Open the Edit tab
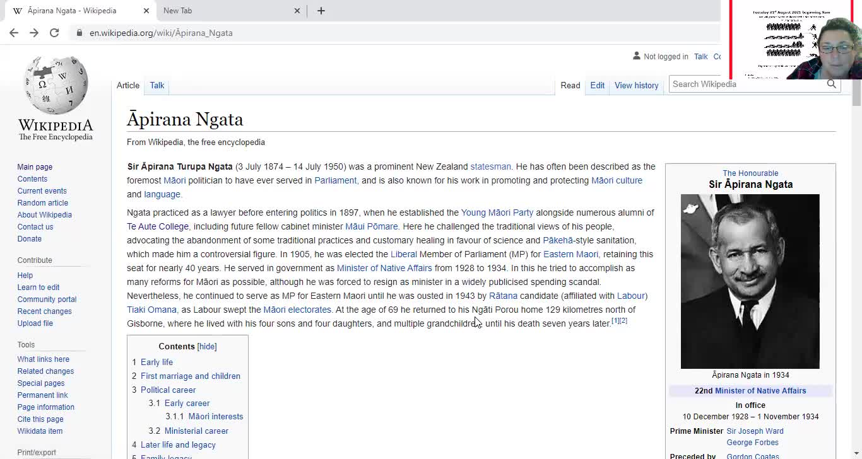 click(598, 85)
